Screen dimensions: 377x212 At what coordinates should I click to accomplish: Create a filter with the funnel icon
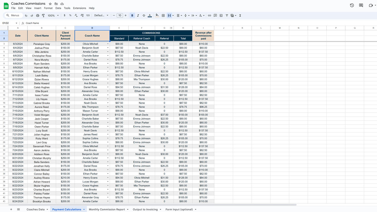[x=227, y=16]
